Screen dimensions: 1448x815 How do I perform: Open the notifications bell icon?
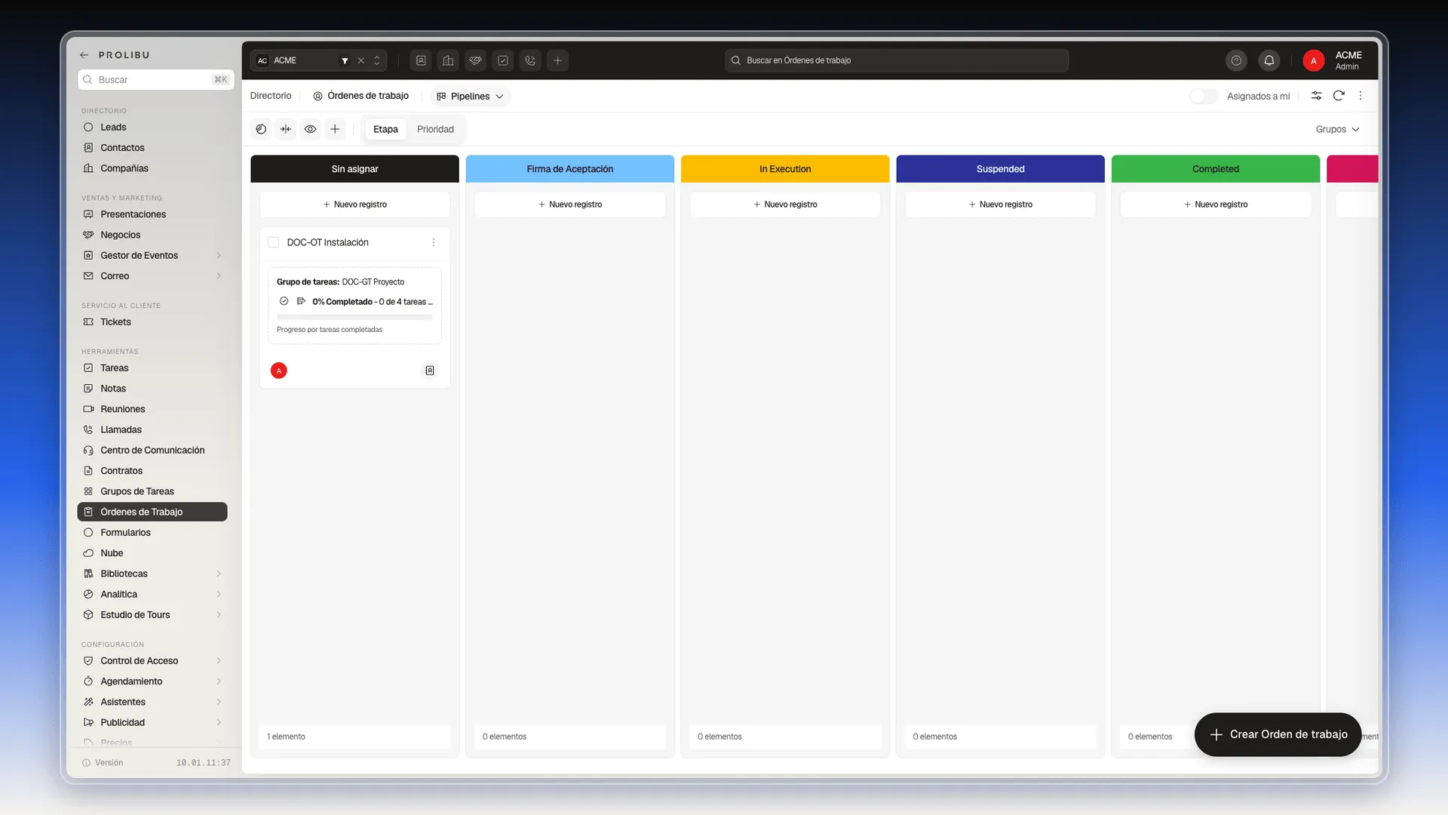1269,60
